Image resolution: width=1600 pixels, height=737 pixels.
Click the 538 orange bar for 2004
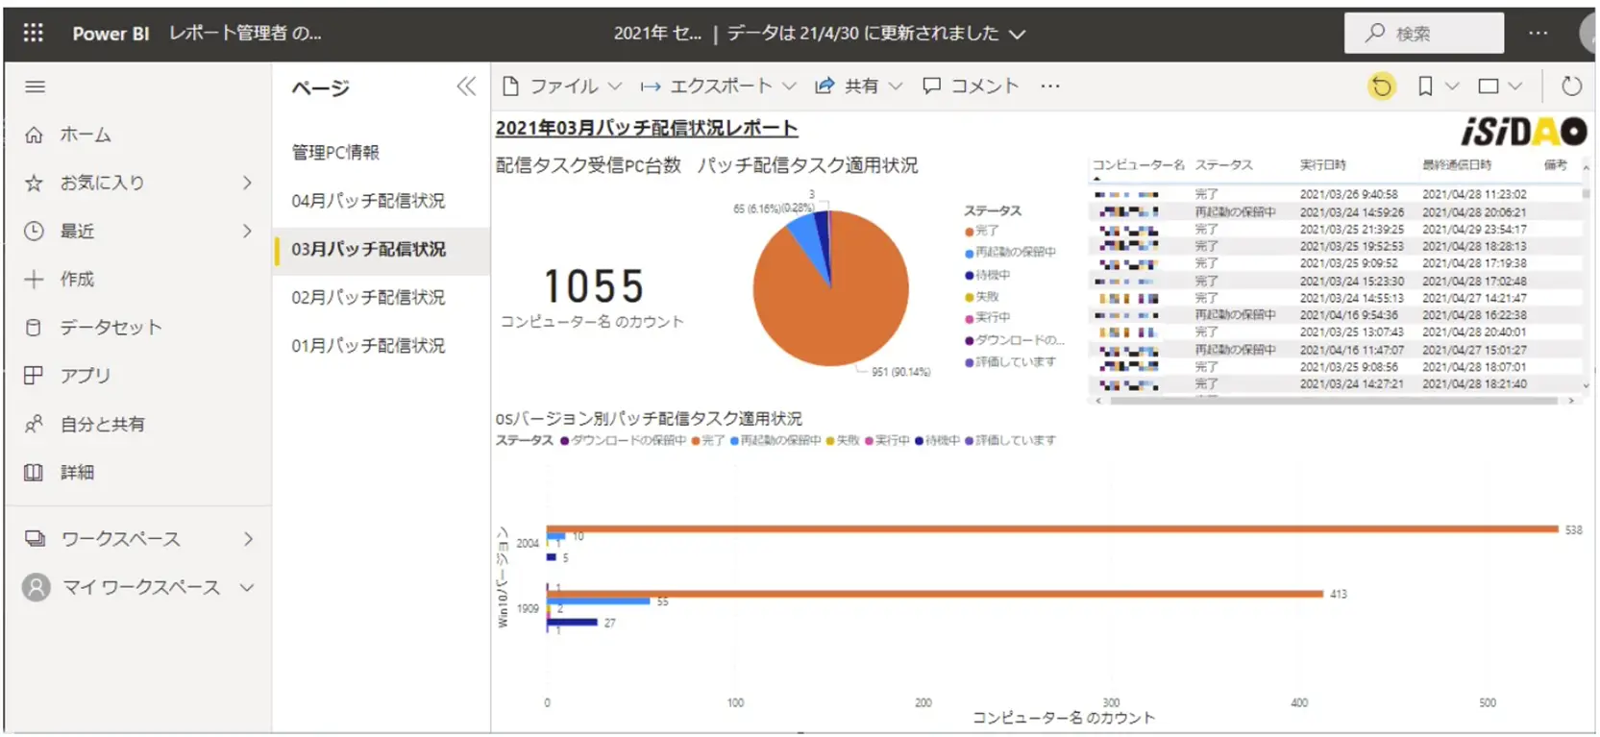coord(1052,529)
